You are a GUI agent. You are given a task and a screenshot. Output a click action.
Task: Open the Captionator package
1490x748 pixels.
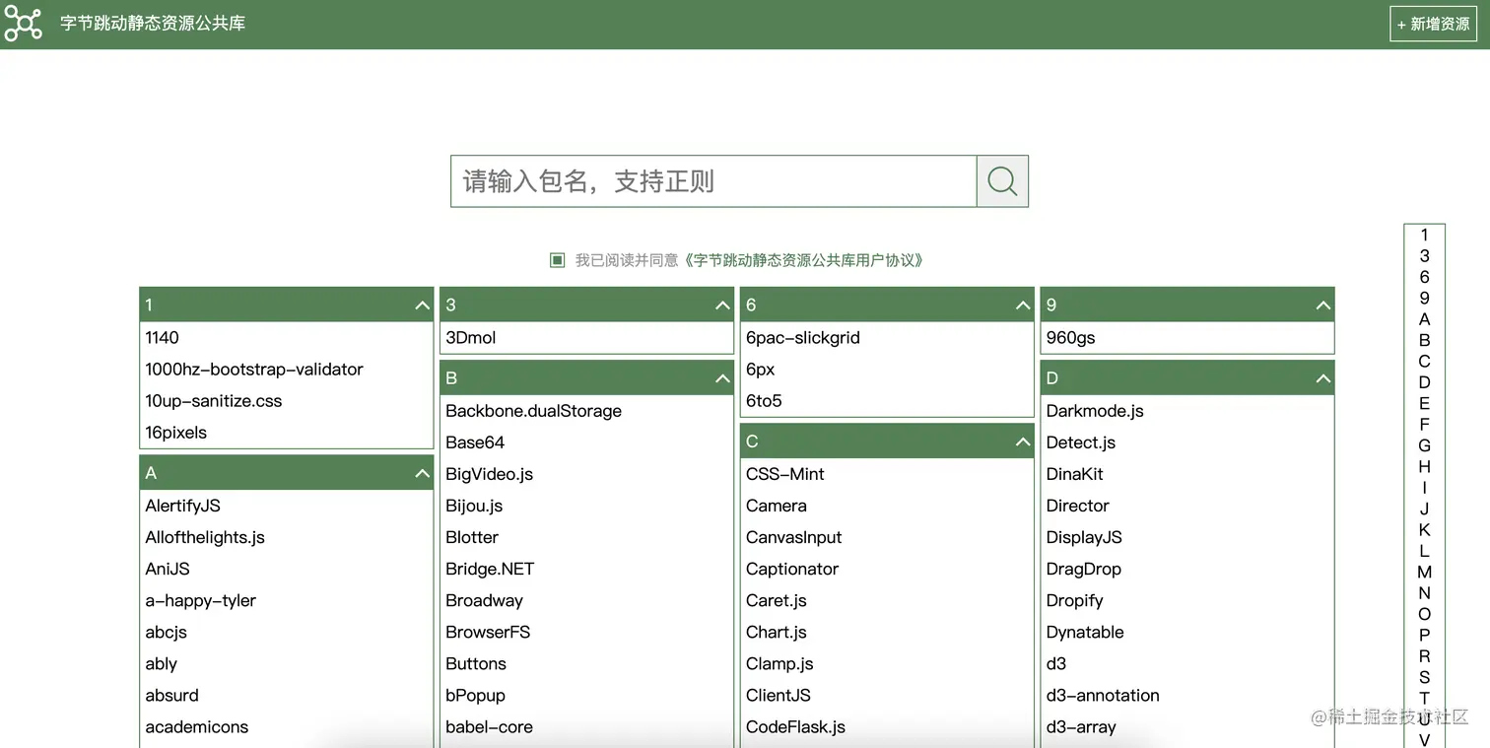[x=792, y=569]
